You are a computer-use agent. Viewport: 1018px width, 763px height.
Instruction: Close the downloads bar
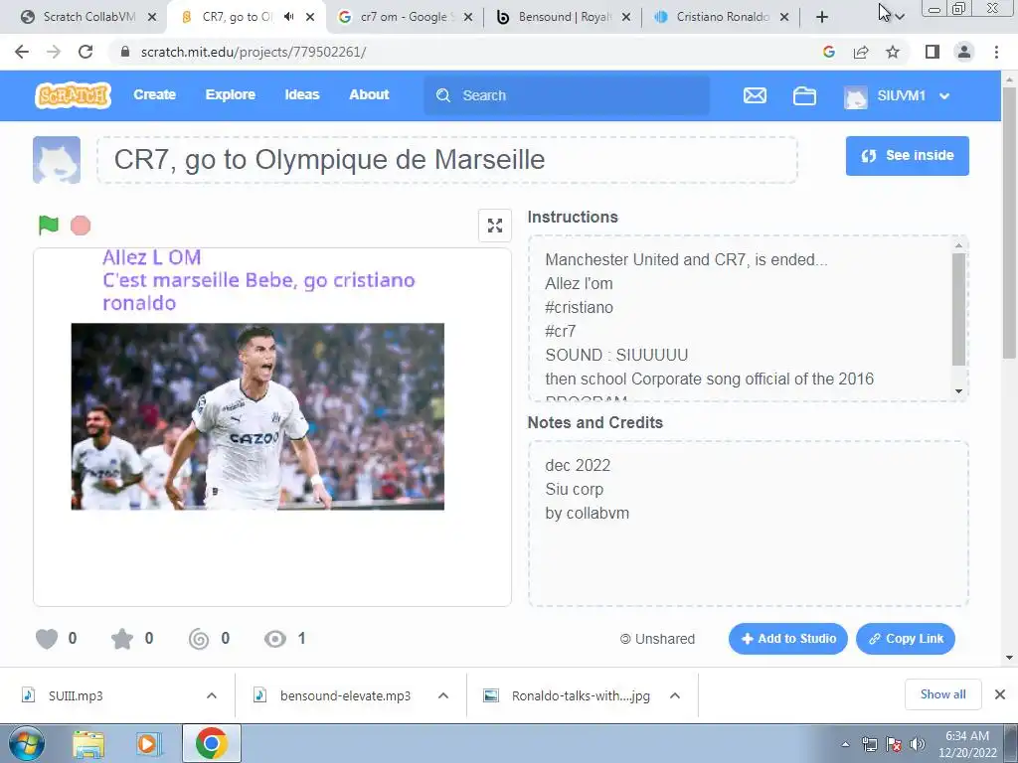1000,694
